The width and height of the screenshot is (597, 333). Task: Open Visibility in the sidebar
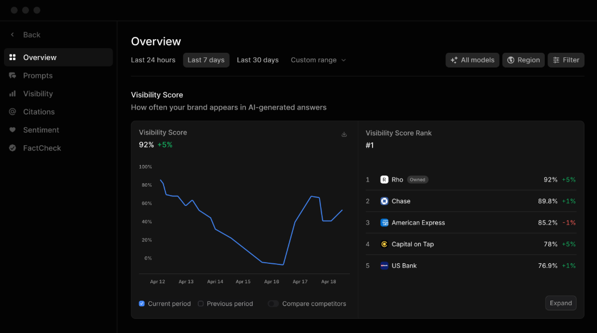[x=59, y=94]
